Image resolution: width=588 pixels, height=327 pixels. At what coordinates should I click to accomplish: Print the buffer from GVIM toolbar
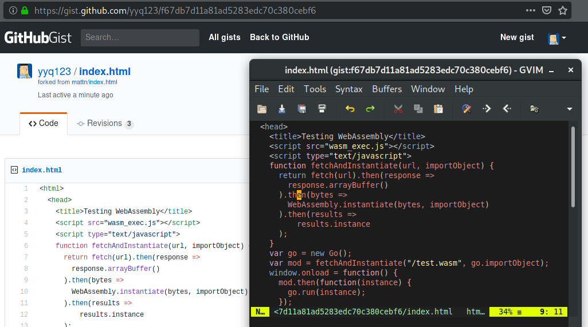click(322, 109)
